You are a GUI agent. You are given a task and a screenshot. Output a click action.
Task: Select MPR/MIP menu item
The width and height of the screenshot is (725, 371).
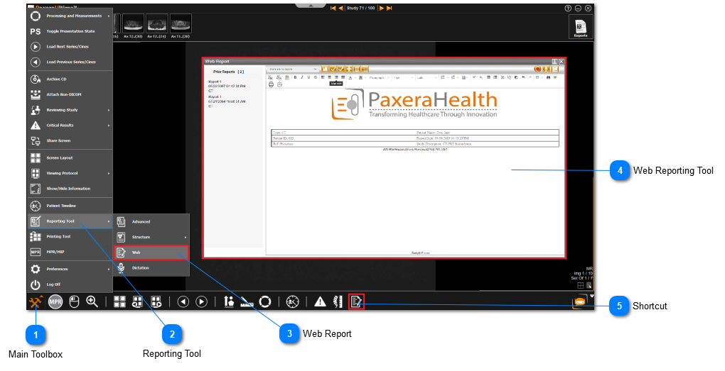[70, 252]
